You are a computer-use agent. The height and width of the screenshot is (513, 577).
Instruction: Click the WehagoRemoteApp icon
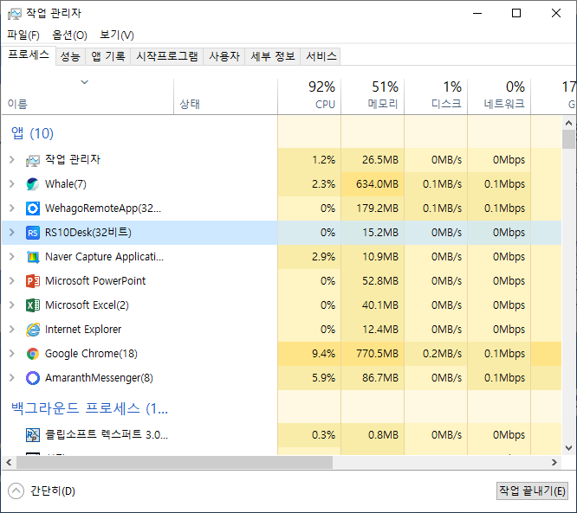pos(33,208)
